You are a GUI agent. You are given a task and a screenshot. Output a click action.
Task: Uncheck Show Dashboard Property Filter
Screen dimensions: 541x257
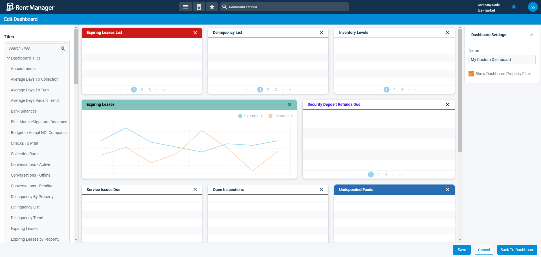[471, 74]
